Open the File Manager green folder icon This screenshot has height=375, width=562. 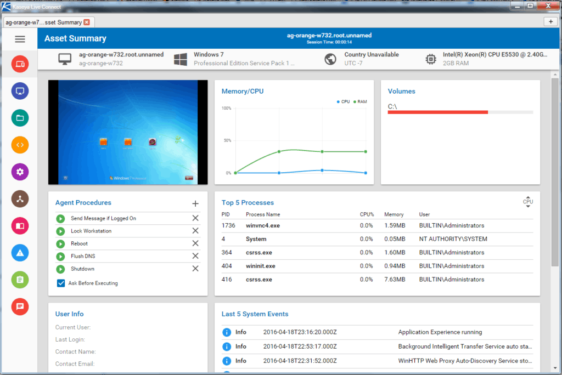tap(20, 118)
